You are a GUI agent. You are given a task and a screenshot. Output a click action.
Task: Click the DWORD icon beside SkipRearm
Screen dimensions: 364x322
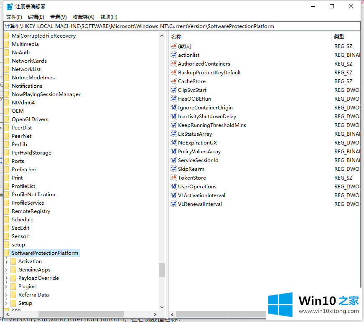coord(174,169)
